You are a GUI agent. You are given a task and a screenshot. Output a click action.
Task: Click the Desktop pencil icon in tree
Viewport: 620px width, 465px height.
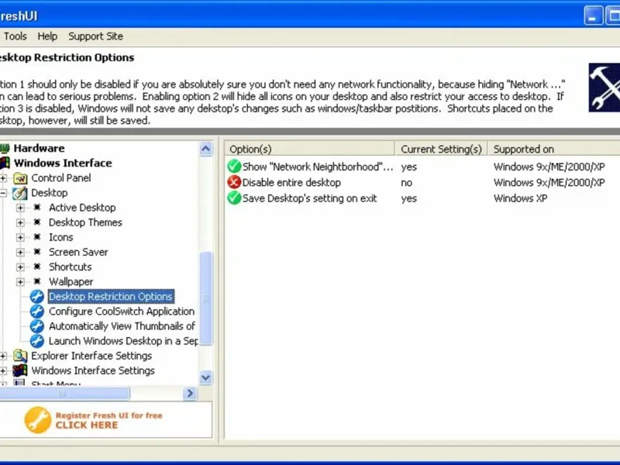(20, 193)
